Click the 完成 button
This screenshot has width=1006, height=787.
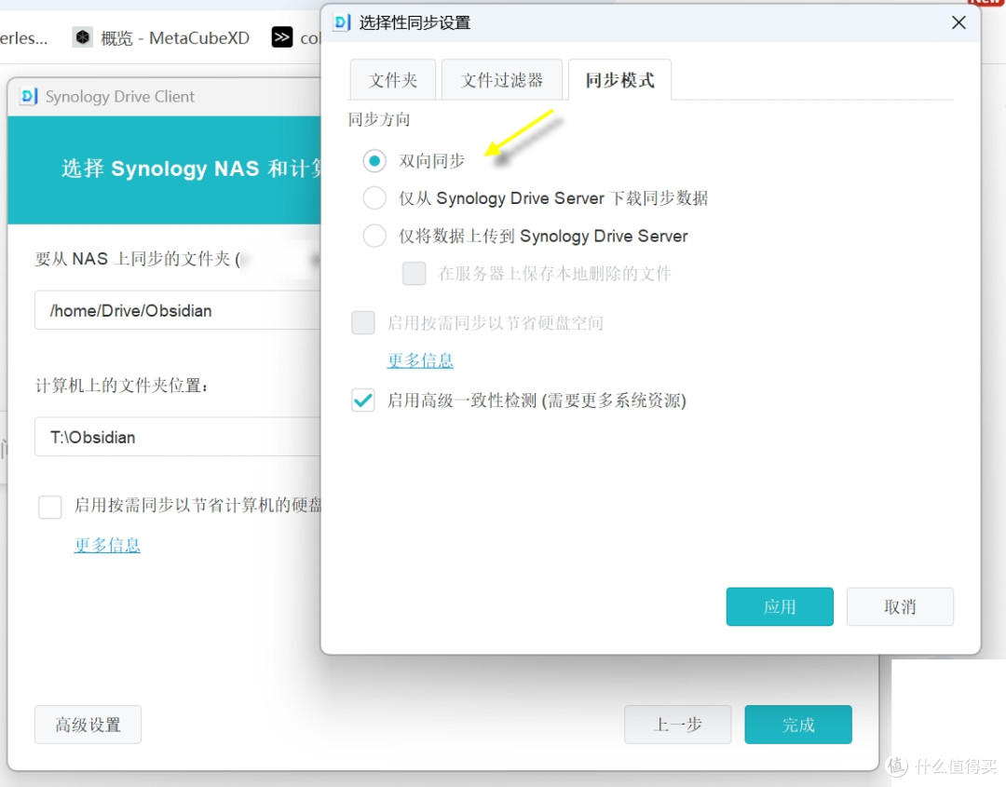[x=798, y=725]
